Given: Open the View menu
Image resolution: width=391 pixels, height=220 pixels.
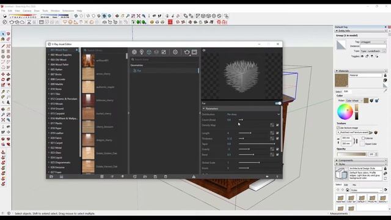Looking at the screenshot, I should coord(18,11).
